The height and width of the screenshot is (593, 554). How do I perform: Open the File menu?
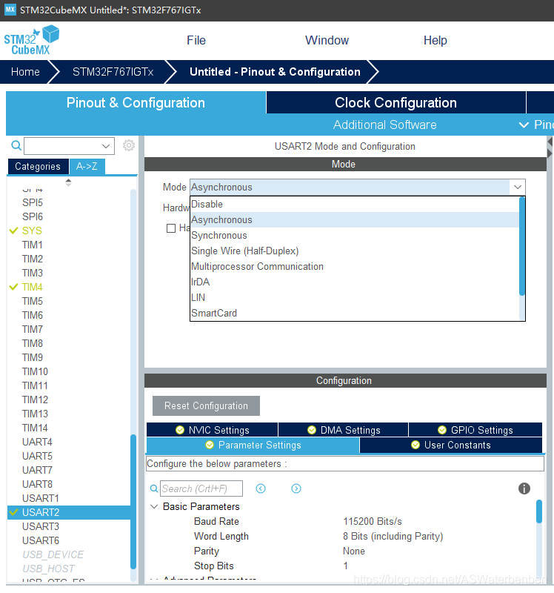196,40
